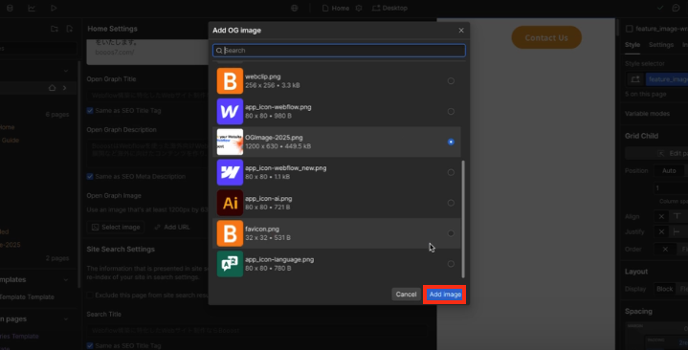Click the app_icon-language.png green thumbnail
This screenshot has width=688, height=350.
point(230,264)
